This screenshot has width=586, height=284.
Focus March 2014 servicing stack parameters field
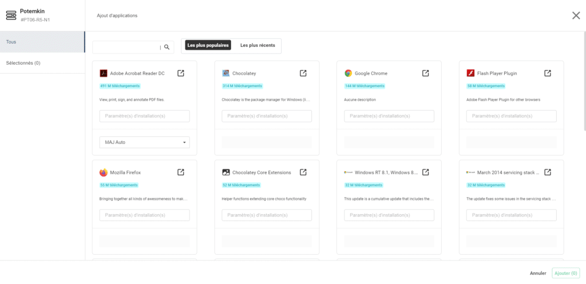pyautogui.click(x=511, y=215)
